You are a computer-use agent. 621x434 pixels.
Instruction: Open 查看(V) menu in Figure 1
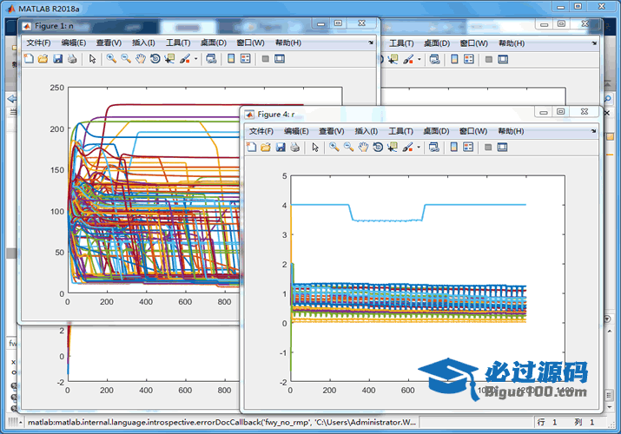[x=109, y=43]
